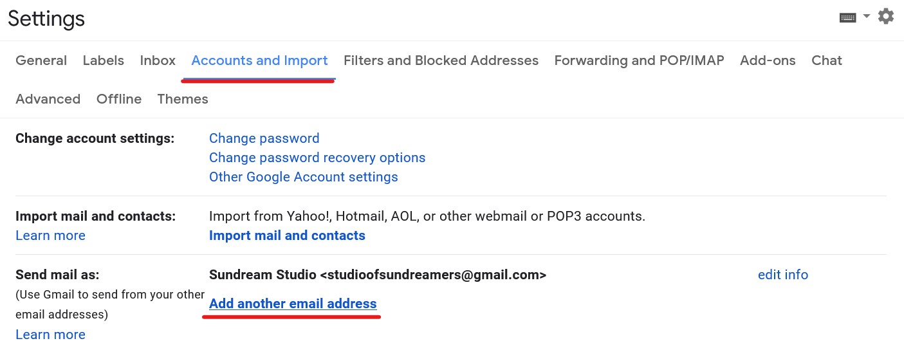Go to the Chat tab
This screenshot has height=350, width=904.
(x=827, y=60)
